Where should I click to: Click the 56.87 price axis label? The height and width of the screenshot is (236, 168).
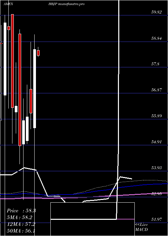[157, 90]
